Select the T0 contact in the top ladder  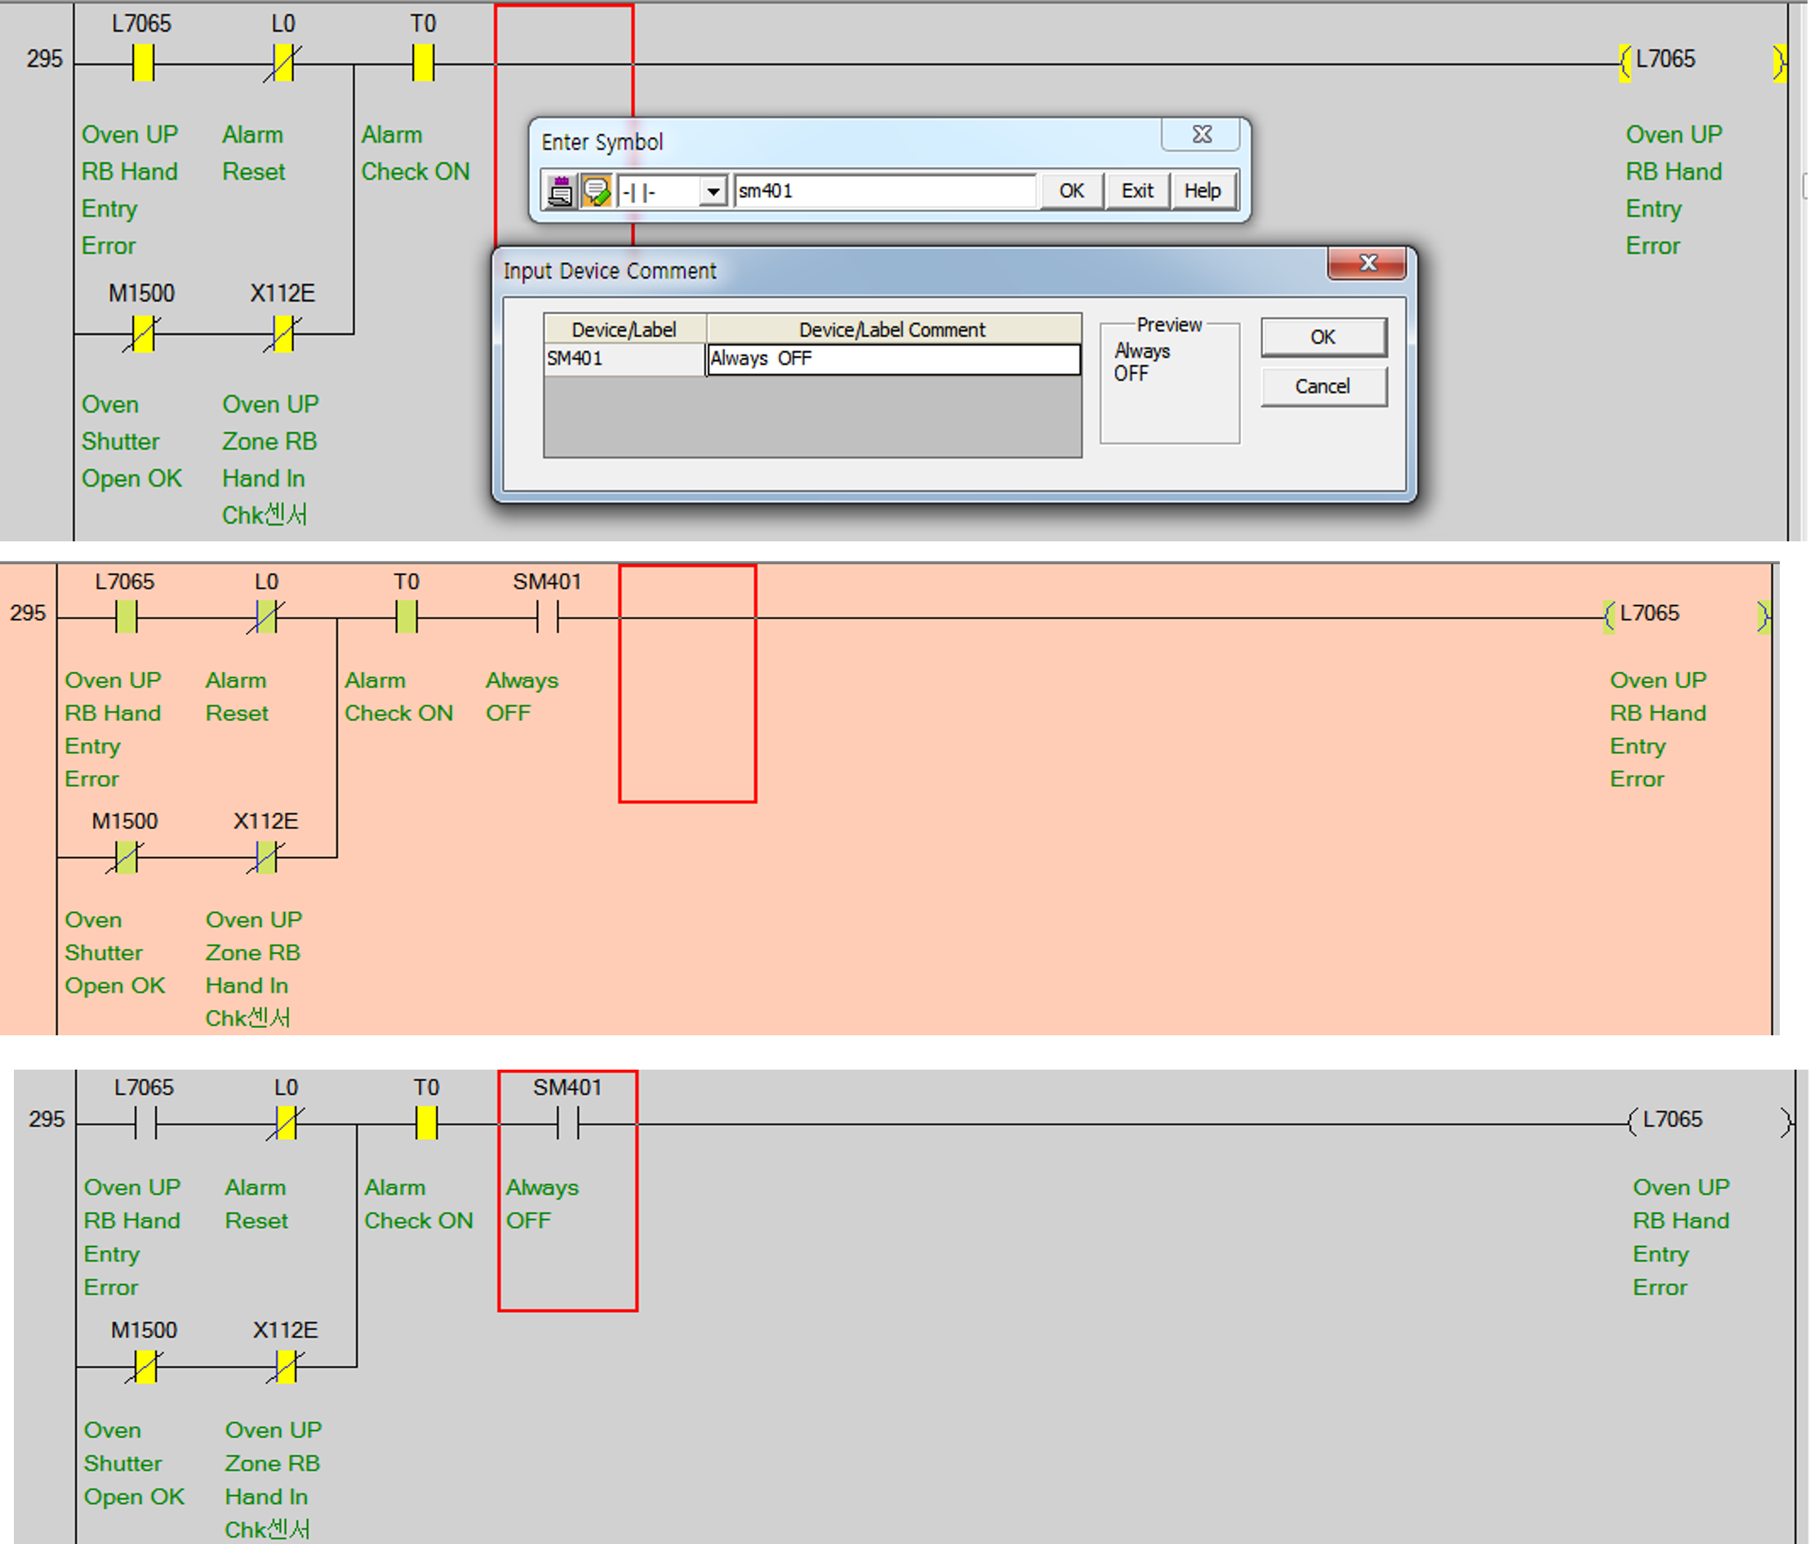[x=423, y=63]
